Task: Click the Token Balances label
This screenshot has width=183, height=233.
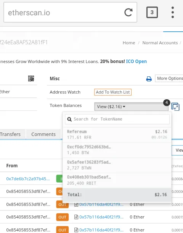Action: click(66, 105)
